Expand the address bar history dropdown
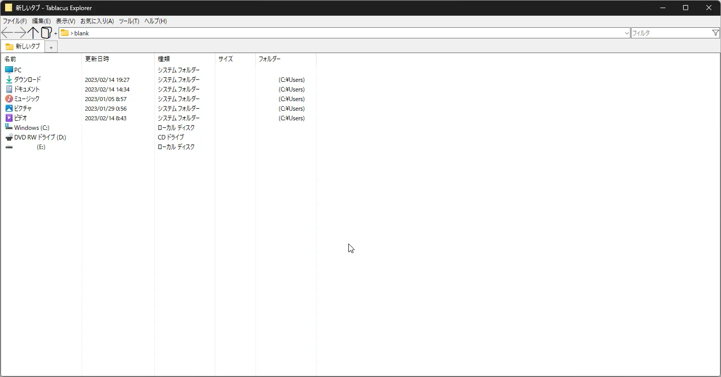This screenshot has width=721, height=377. pos(627,33)
